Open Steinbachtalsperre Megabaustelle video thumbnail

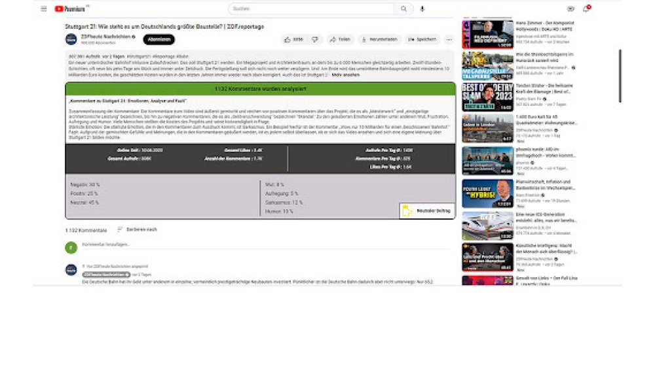tap(487, 66)
